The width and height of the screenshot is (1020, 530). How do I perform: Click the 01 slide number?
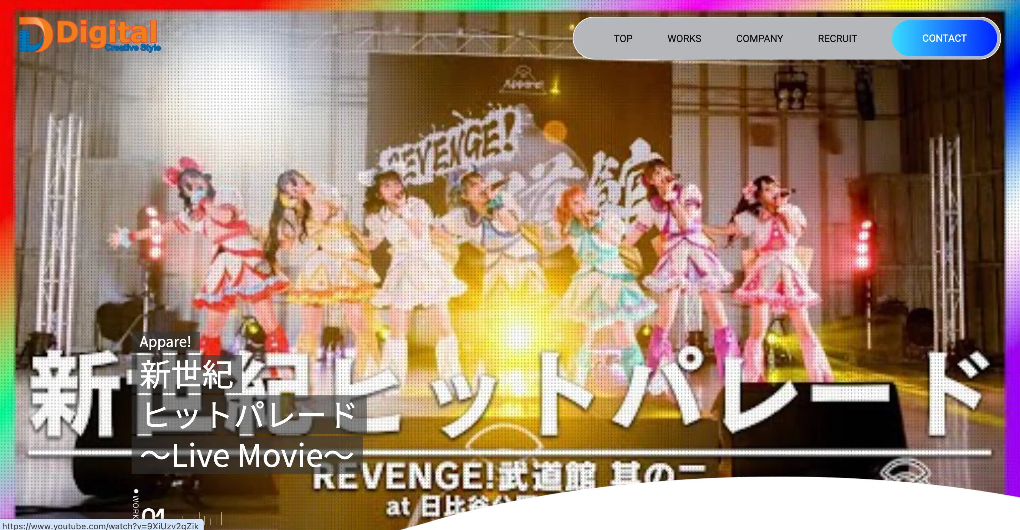154,515
